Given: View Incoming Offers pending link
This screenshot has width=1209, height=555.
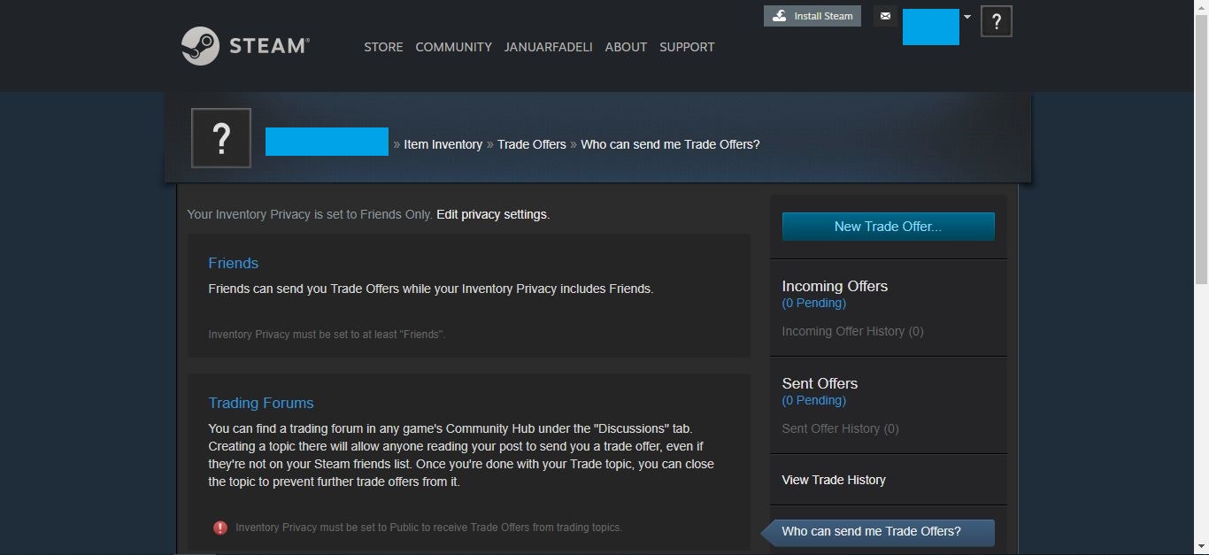Looking at the screenshot, I should [813, 303].
